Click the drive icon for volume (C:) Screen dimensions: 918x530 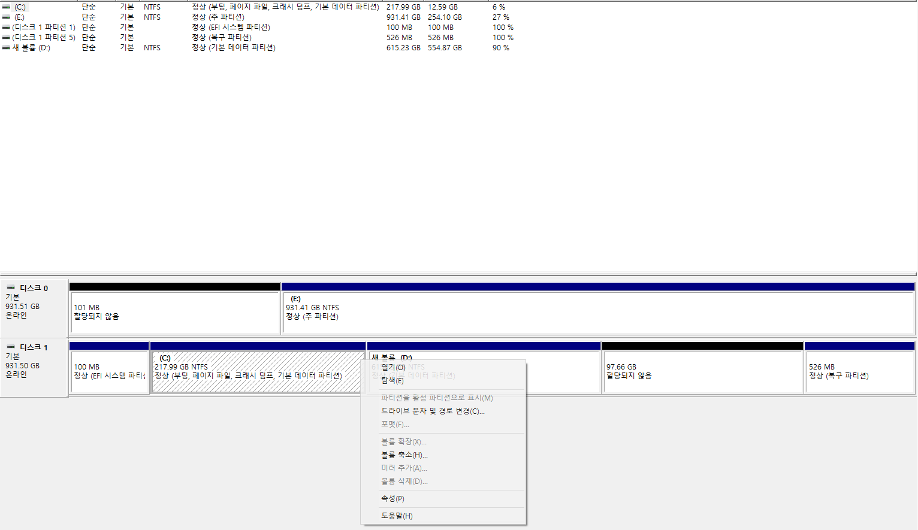(x=6, y=7)
